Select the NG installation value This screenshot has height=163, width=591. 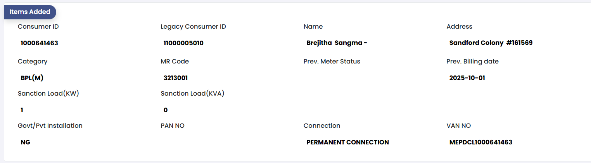(26, 142)
